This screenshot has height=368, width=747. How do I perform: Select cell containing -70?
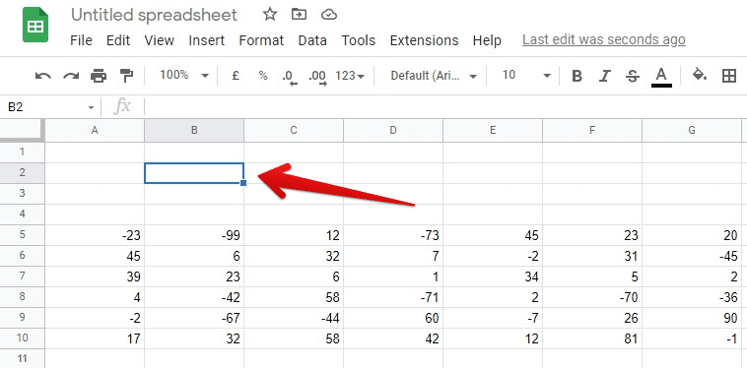(592, 297)
